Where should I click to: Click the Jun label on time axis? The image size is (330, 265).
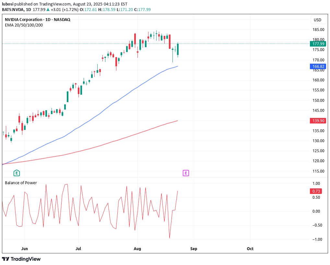click(25, 249)
